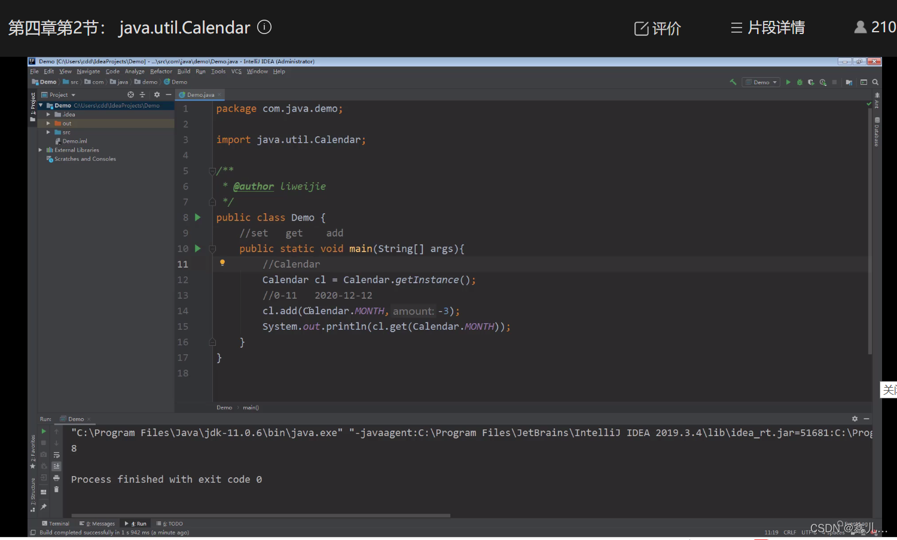
Task: Open Search Everywhere magnifier icon
Action: coord(875,82)
